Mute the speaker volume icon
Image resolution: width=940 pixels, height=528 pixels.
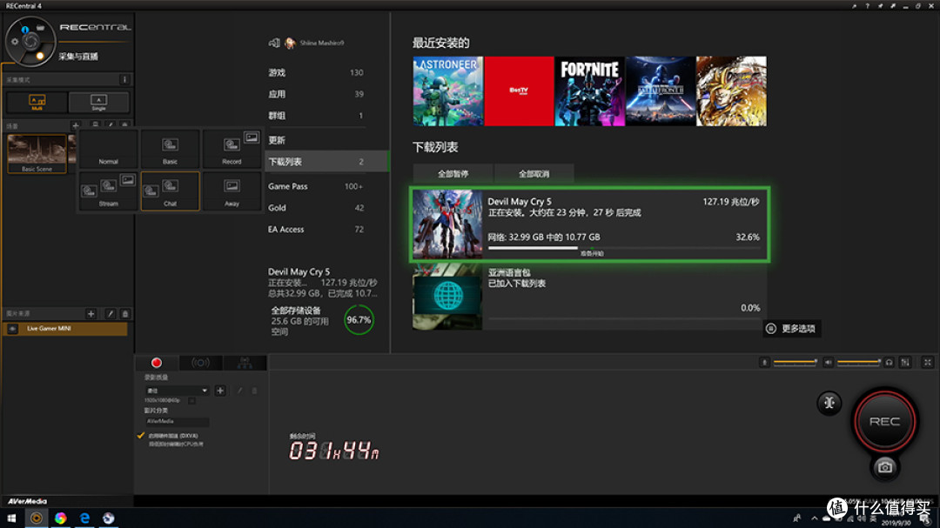(x=828, y=362)
